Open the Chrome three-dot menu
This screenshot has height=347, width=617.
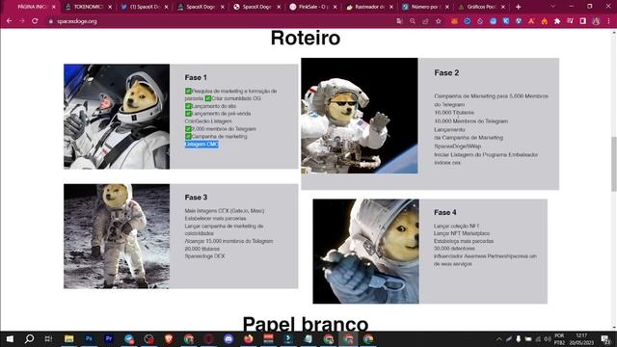coord(608,21)
